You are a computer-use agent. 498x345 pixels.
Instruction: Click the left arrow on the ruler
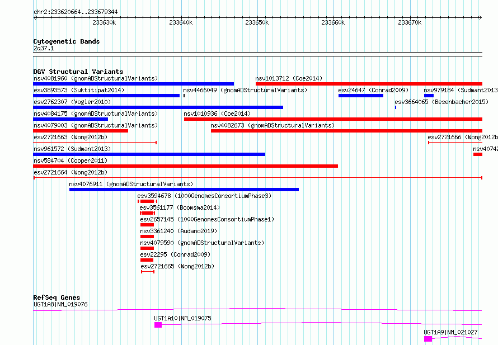[x=35, y=18]
